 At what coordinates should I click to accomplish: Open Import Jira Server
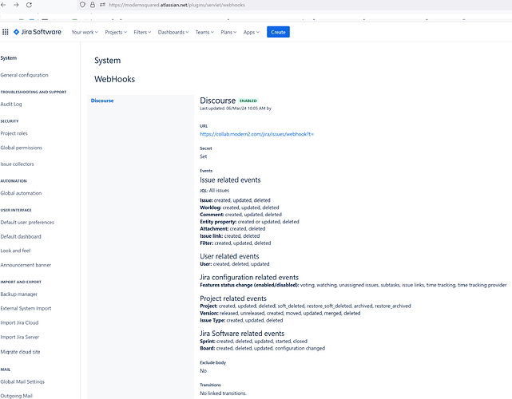(20, 337)
